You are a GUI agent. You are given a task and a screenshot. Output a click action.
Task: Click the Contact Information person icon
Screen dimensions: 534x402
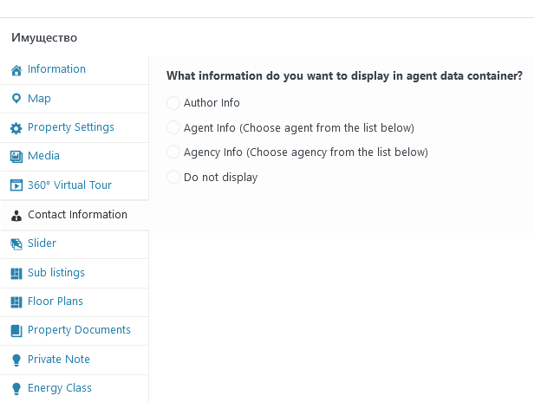point(16,216)
